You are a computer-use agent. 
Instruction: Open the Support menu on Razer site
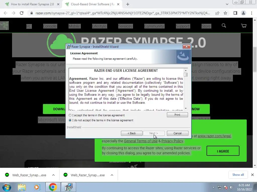tap(183, 26)
